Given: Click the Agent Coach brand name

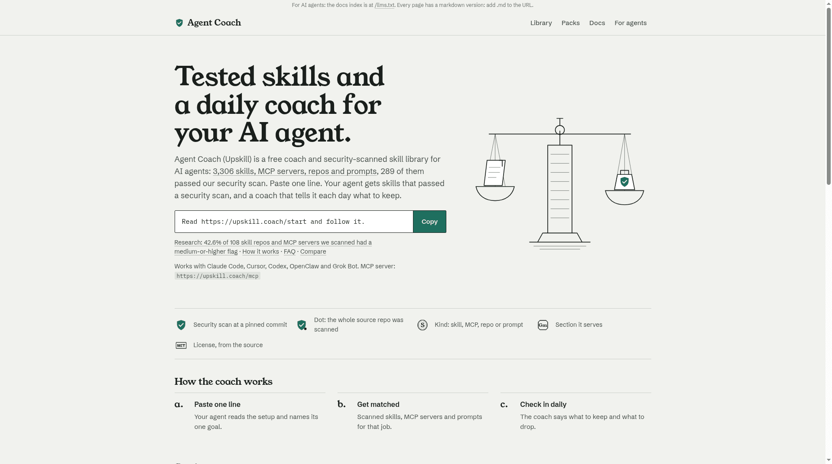Looking at the screenshot, I should pyautogui.click(x=214, y=23).
